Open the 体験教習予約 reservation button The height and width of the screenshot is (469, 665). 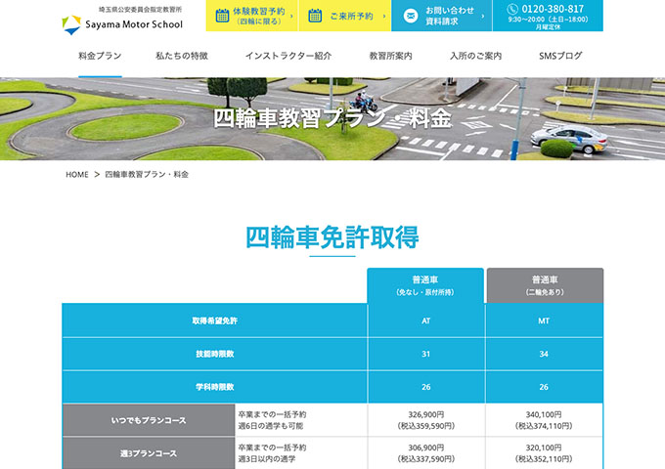click(252, 16)
